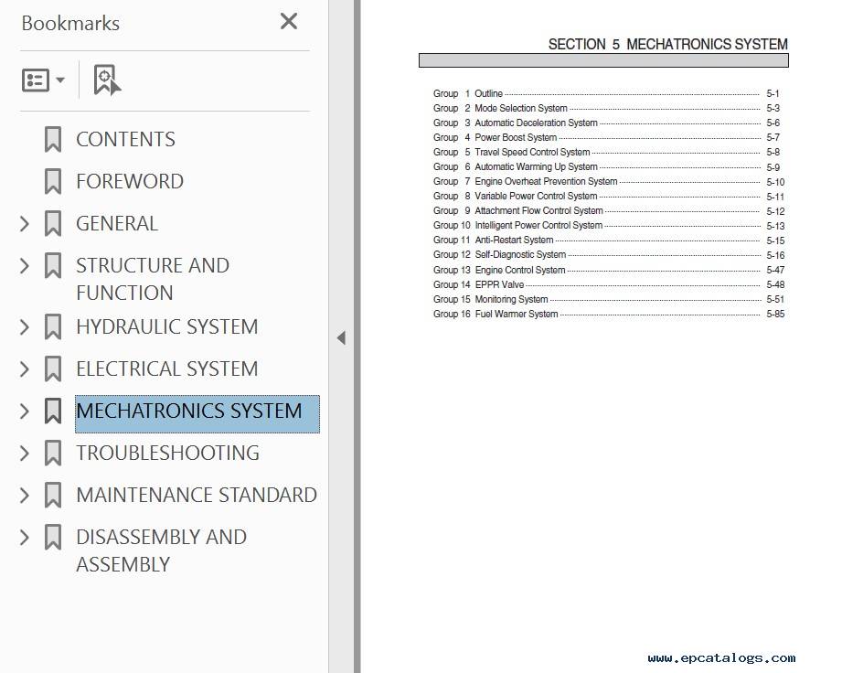842x673 pixels.
Task: Expand the STRUCTURE AND FUNCTION bookmark
Action: click(x=24, y=265)
